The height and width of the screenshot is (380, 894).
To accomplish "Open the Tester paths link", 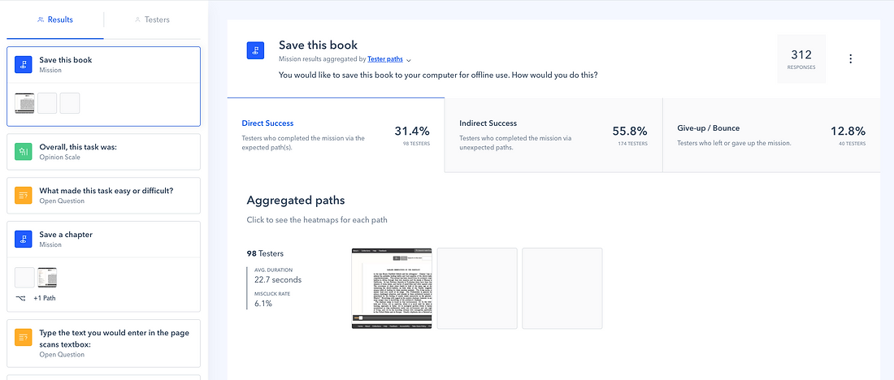I will tap(385, 59).
